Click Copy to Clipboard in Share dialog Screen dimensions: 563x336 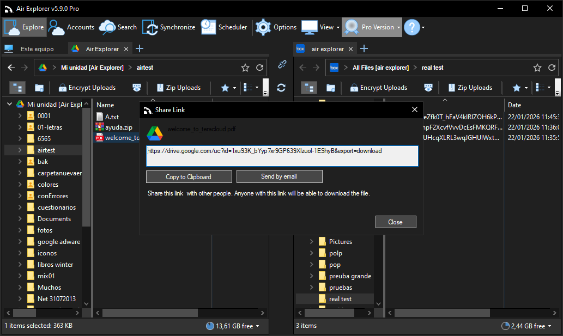click(x=189, y=176)
